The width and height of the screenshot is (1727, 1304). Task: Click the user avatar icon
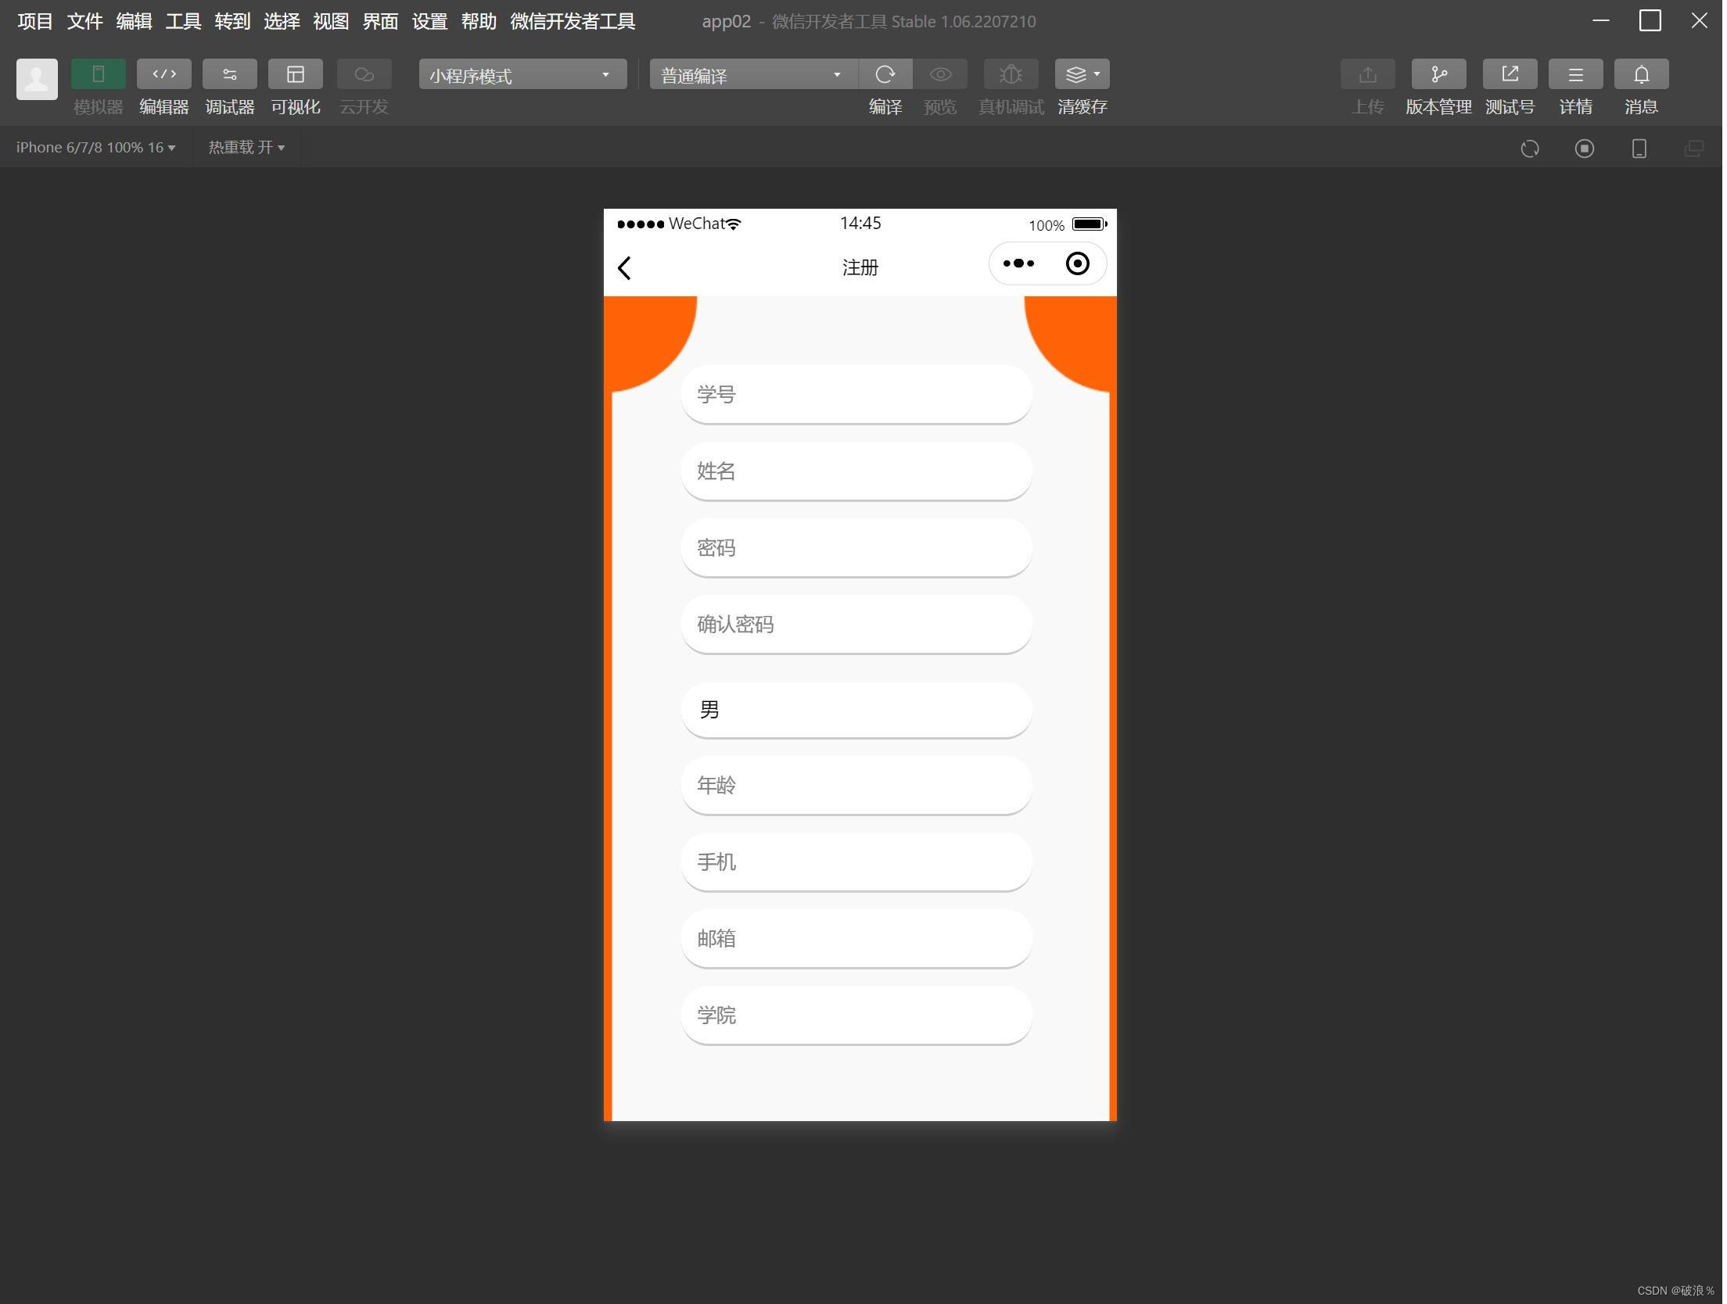(37, 79)
